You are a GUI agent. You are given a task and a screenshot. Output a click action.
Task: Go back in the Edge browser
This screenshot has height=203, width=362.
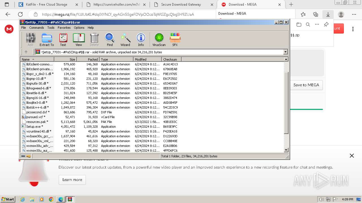pyautogui.click(x=8, y=14)
